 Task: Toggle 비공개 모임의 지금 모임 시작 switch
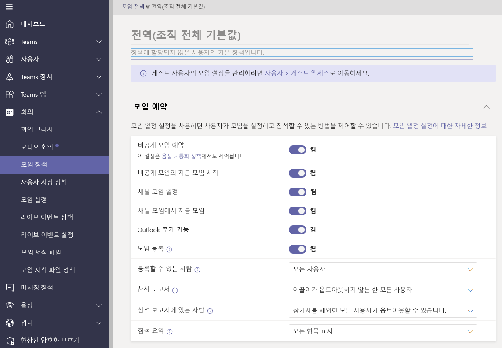point(298,173)
